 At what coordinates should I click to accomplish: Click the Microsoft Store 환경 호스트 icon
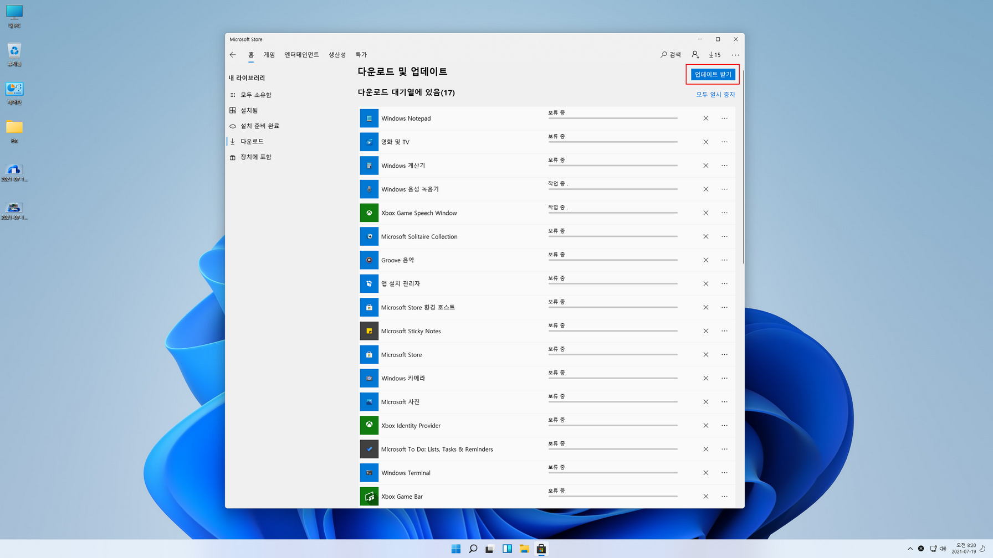369,307
